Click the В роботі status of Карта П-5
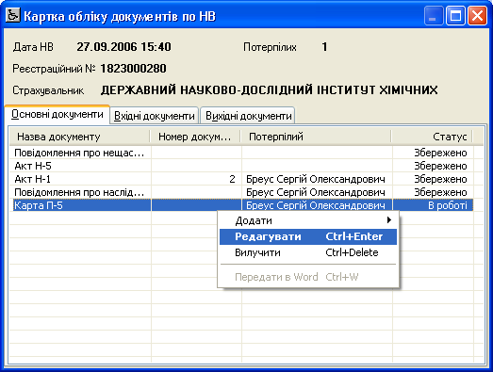The image size is (493, 372). (x=448, y=205)
